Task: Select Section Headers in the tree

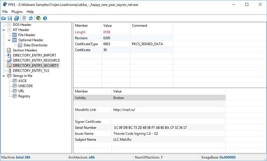Action: 25,50
